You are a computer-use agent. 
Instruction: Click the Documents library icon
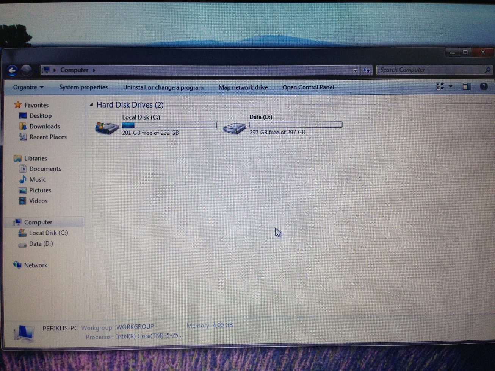click(x=23, y=169)
